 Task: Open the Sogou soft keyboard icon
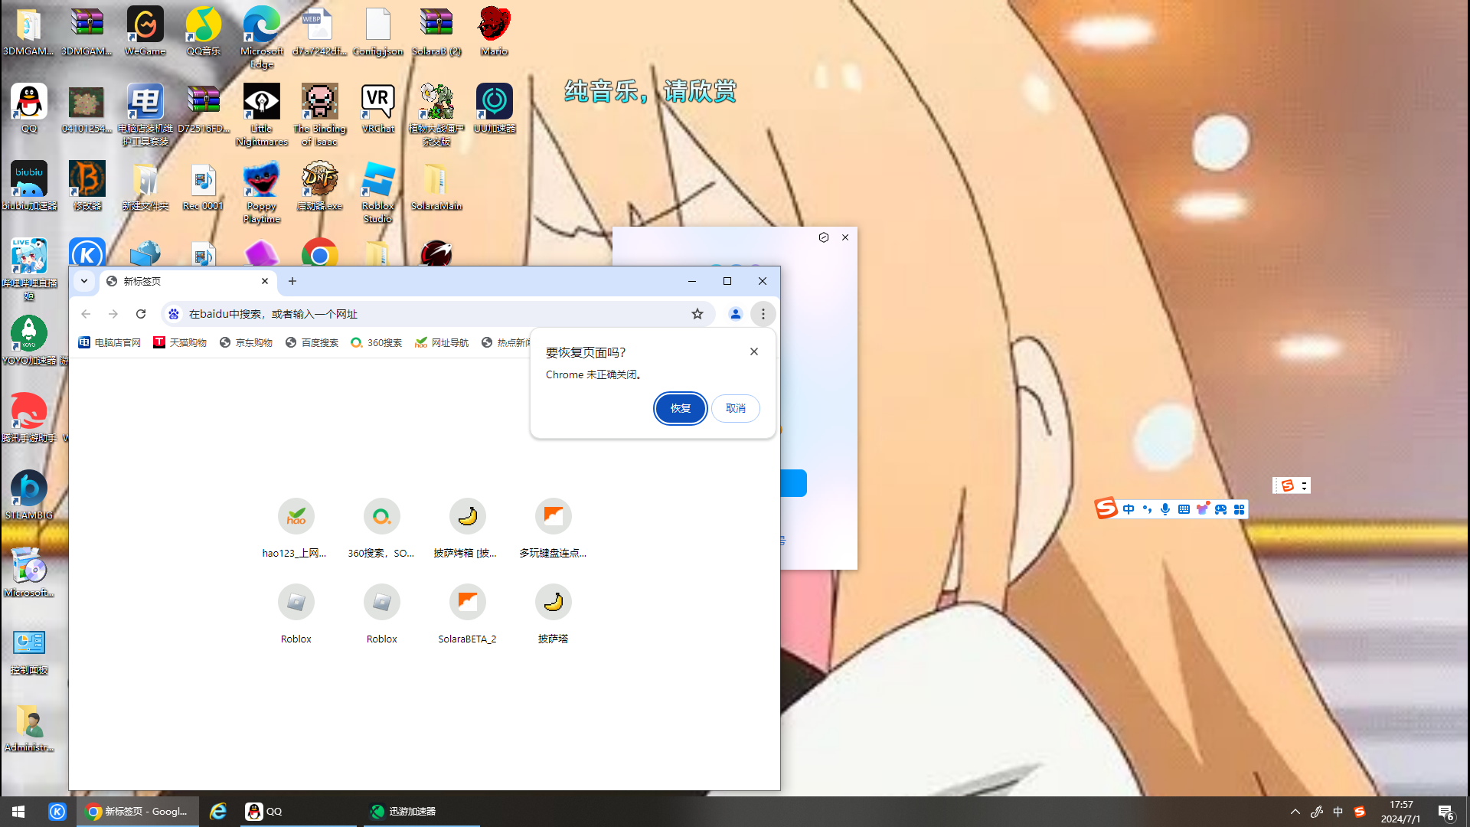pyautogui.click(x=1184, y=509)
